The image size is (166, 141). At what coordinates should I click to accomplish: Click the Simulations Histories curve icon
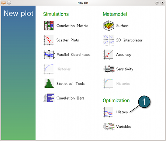click(x=49, y=69)
